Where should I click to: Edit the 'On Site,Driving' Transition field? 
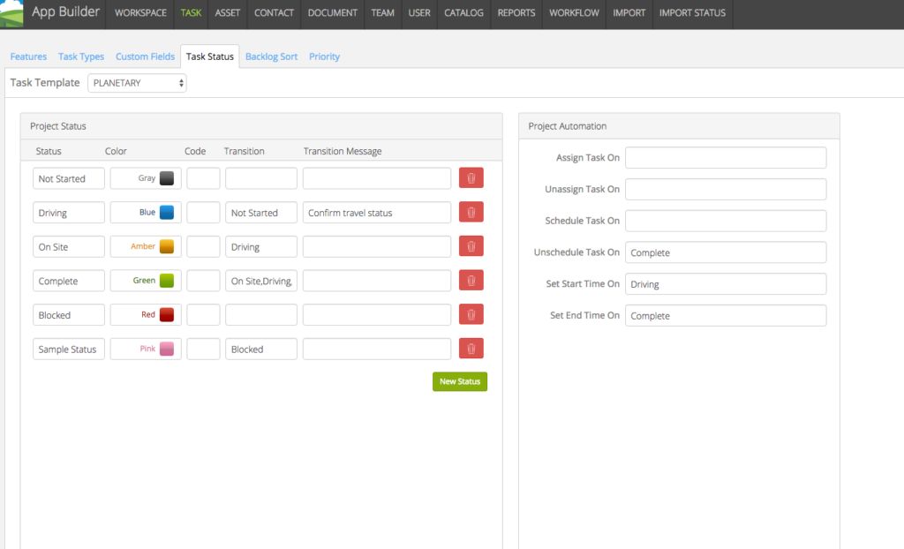[x=261, y=281]
